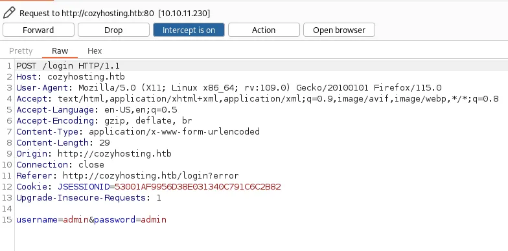This screenshot has height=251, width=508.
Task: Click line number 15 in the gutter
Action: 6,220
